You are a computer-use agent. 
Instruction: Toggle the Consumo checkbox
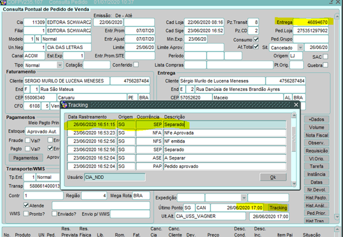click(256, 39)
